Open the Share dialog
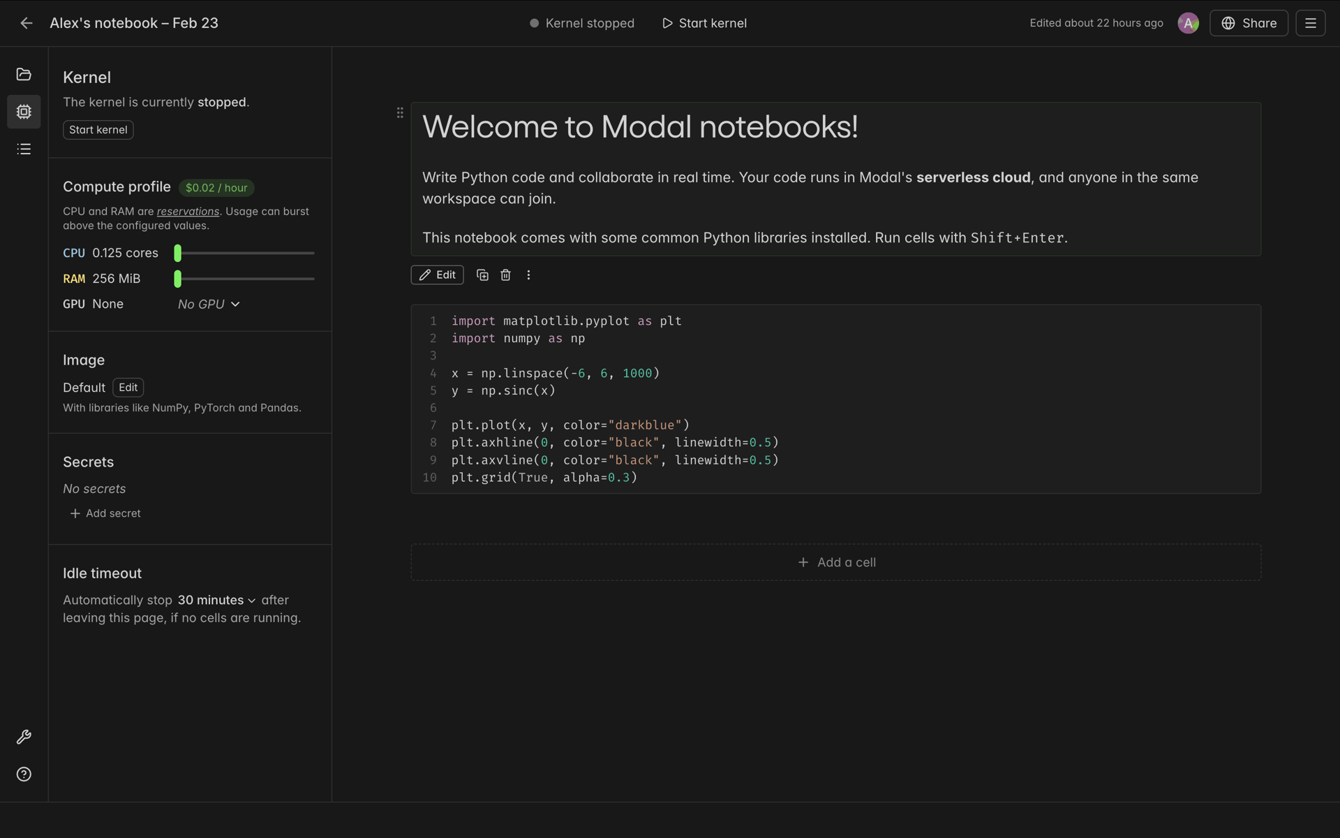1340x838 pixels. pos(1249,23)
